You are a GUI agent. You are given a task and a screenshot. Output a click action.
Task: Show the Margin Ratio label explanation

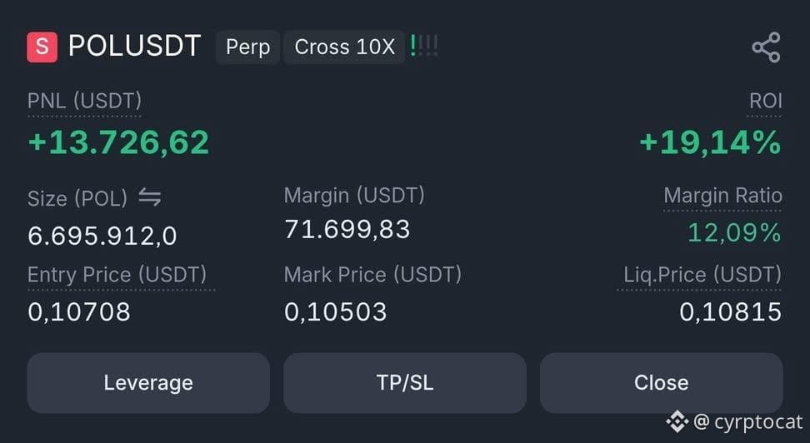[x=722, y=196]
